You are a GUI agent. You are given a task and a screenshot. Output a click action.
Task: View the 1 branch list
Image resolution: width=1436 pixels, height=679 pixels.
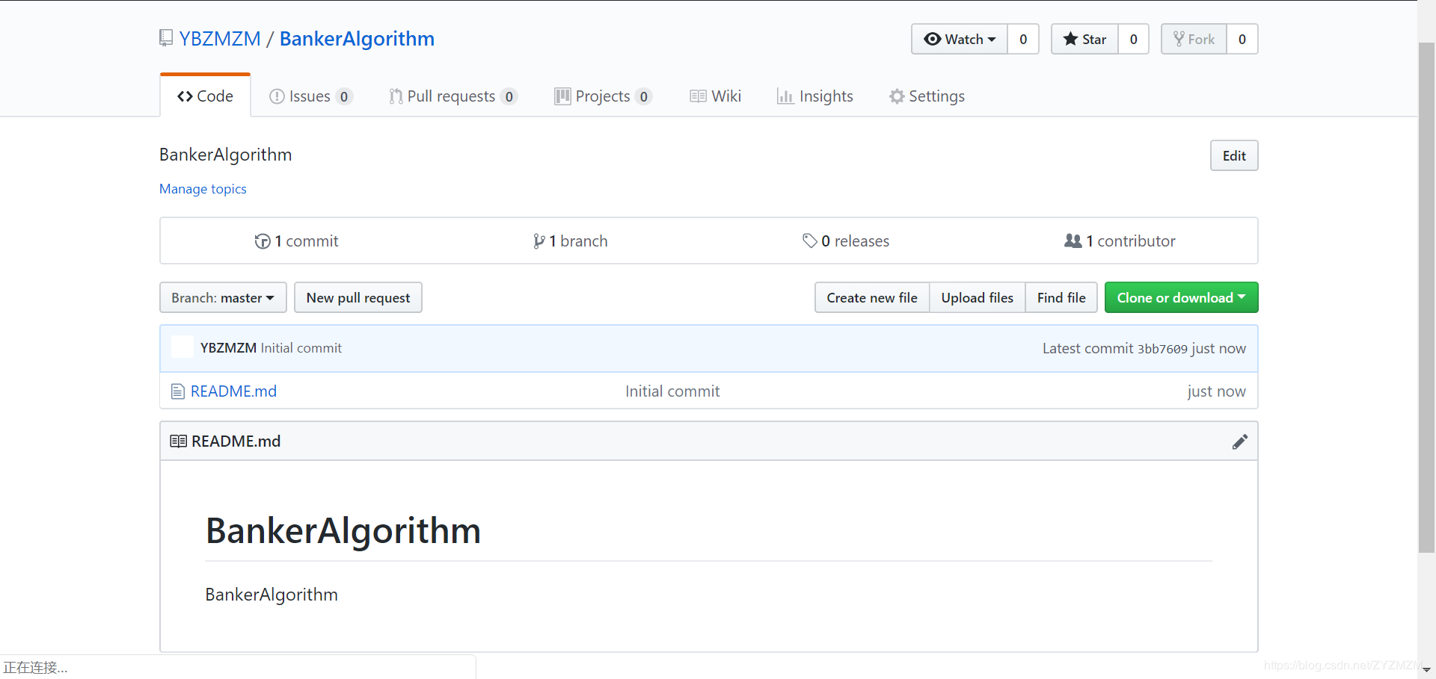(571, 241)
